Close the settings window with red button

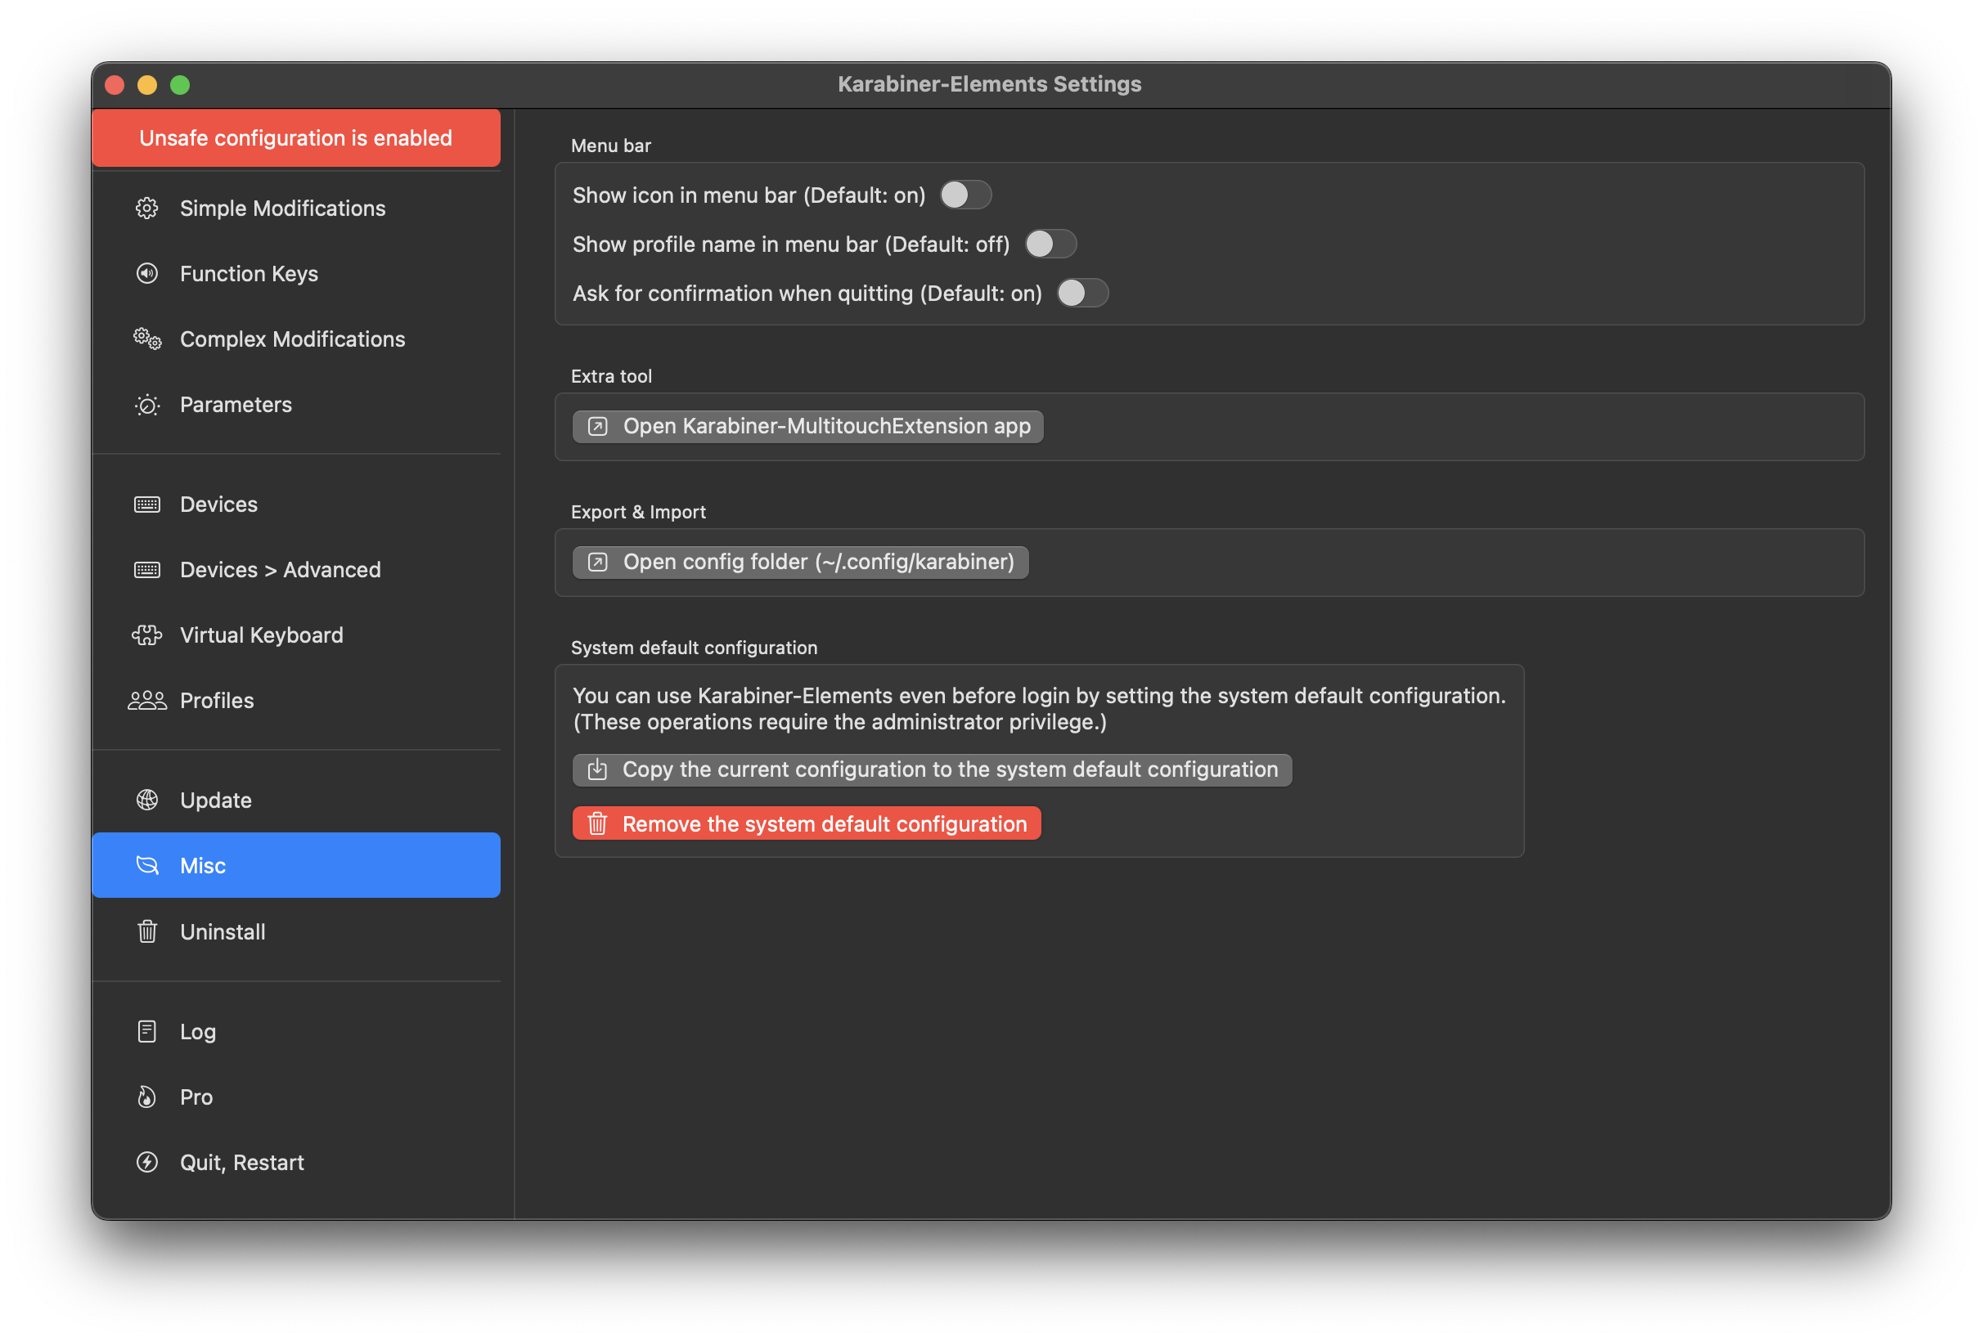coord(115,84)
